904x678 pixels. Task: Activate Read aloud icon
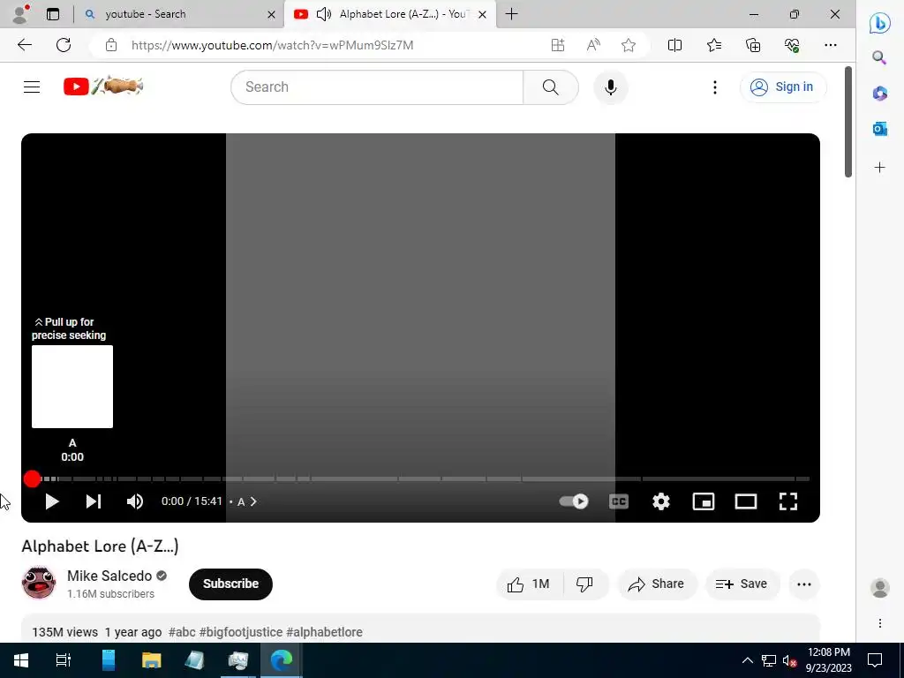(x=593, y=45)
